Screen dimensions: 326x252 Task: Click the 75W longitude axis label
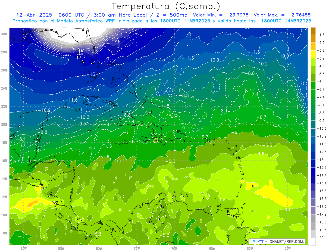(137, 248)
